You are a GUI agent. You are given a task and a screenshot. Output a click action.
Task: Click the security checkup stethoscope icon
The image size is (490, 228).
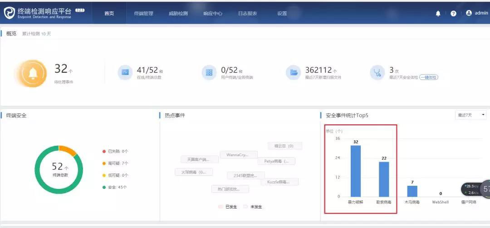click(377, 72)
